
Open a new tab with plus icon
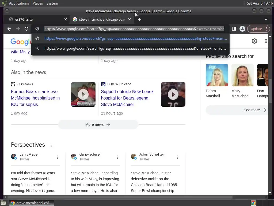pos(139,19)
